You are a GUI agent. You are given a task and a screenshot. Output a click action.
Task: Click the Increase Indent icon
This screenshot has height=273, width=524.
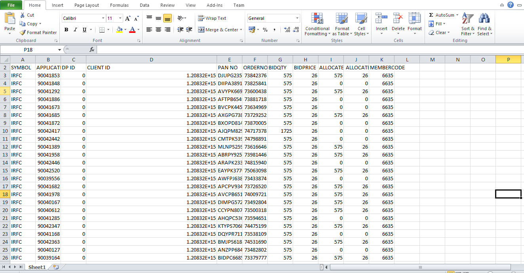(189, 30)
